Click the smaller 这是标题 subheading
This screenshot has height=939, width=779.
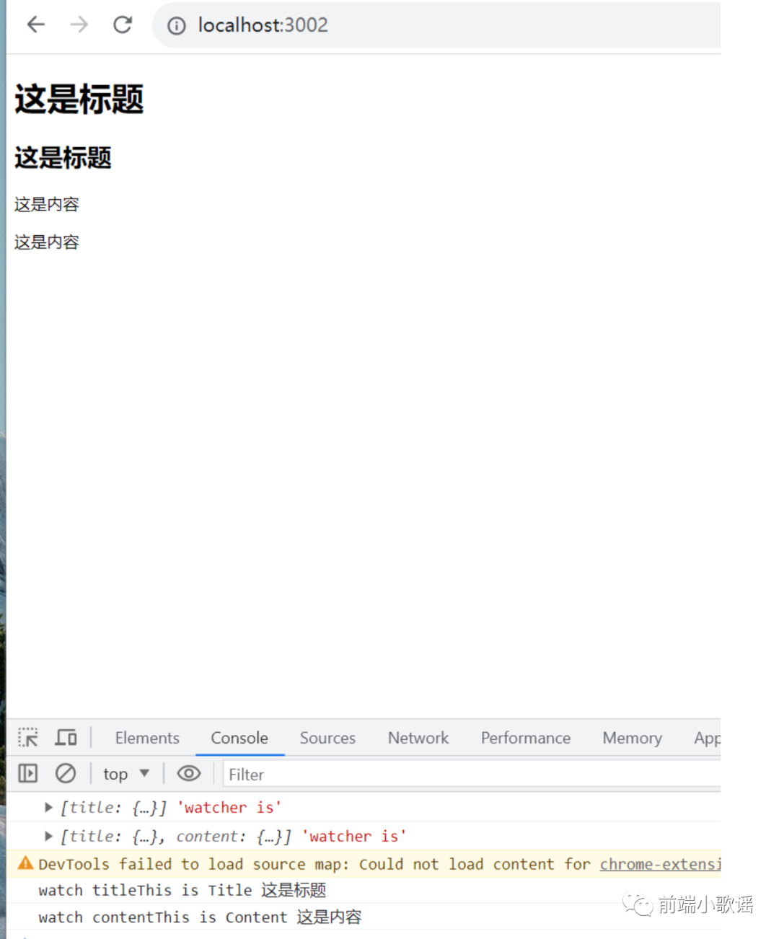coord(63,158)
